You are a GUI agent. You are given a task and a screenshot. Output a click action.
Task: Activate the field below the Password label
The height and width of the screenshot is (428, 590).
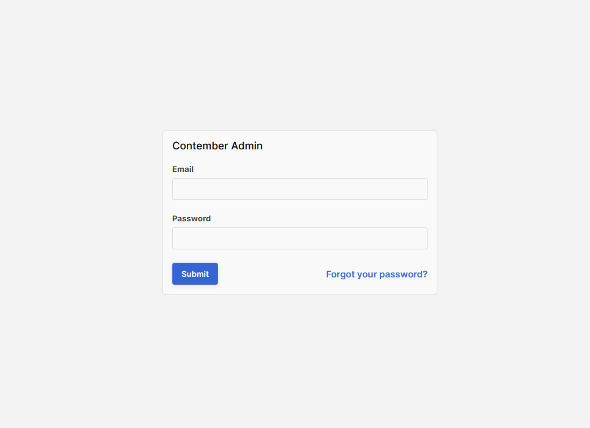pos(299,238)
